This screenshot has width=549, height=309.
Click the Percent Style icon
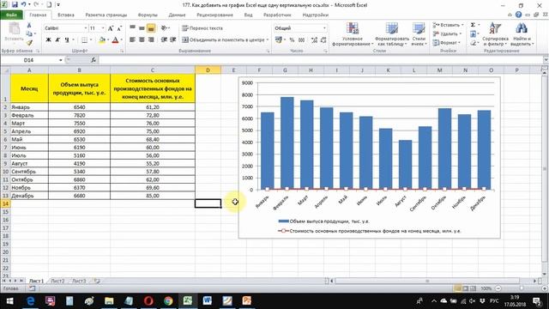[292, 40]
